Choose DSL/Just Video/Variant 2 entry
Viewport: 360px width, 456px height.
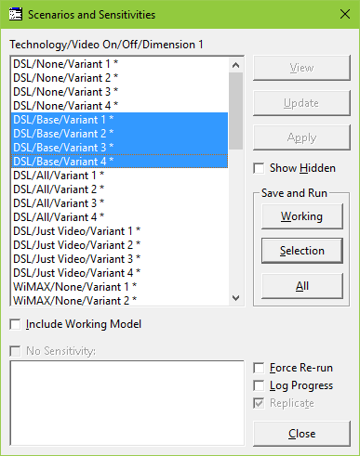click(120, 245)
